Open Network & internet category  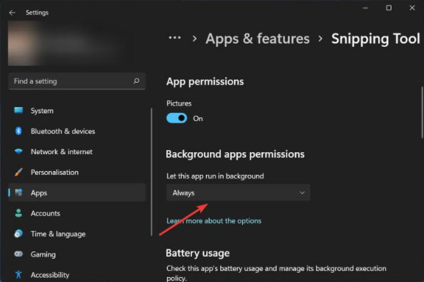tap(77, 152)
